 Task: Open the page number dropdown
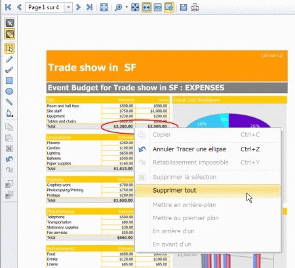tap(68, 7)
